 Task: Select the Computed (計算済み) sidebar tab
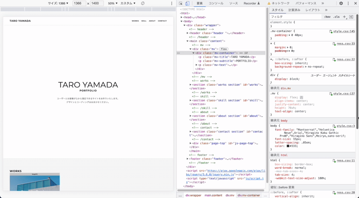[x=294, y=10]
